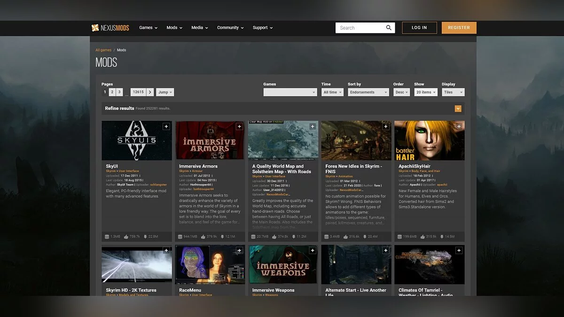Go to next page arrow
The image size is (564, 317).
(x=150, y=92)
